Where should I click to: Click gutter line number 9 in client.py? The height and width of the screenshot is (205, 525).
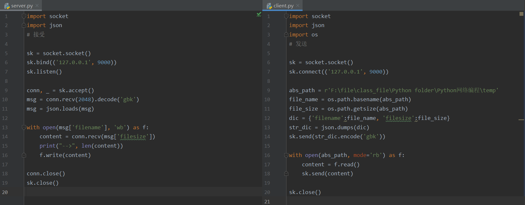268,90
